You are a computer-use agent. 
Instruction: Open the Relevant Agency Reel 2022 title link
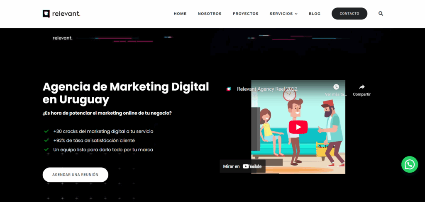(x=267, y=89)
